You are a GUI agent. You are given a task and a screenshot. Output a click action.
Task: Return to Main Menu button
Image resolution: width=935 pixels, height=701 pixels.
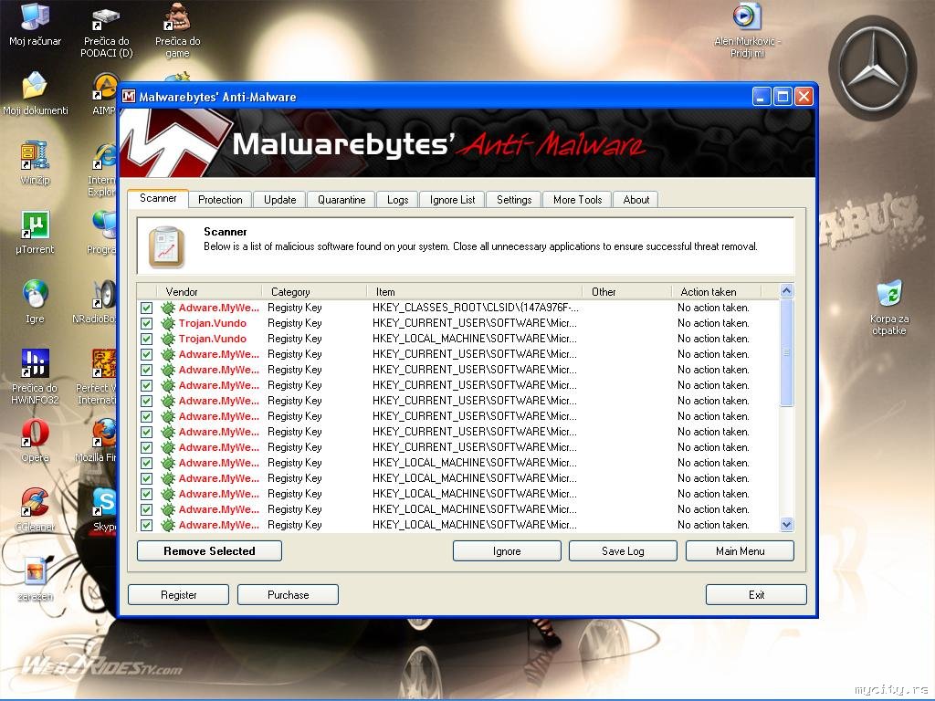tap(740, 550)
